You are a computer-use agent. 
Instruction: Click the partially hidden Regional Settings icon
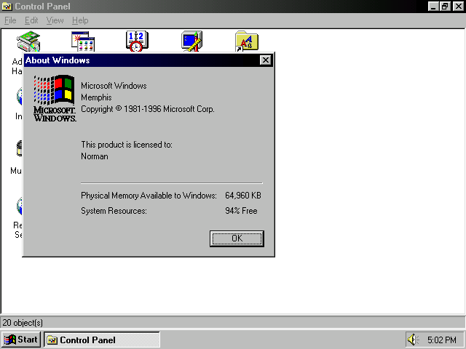click(19, 206)
